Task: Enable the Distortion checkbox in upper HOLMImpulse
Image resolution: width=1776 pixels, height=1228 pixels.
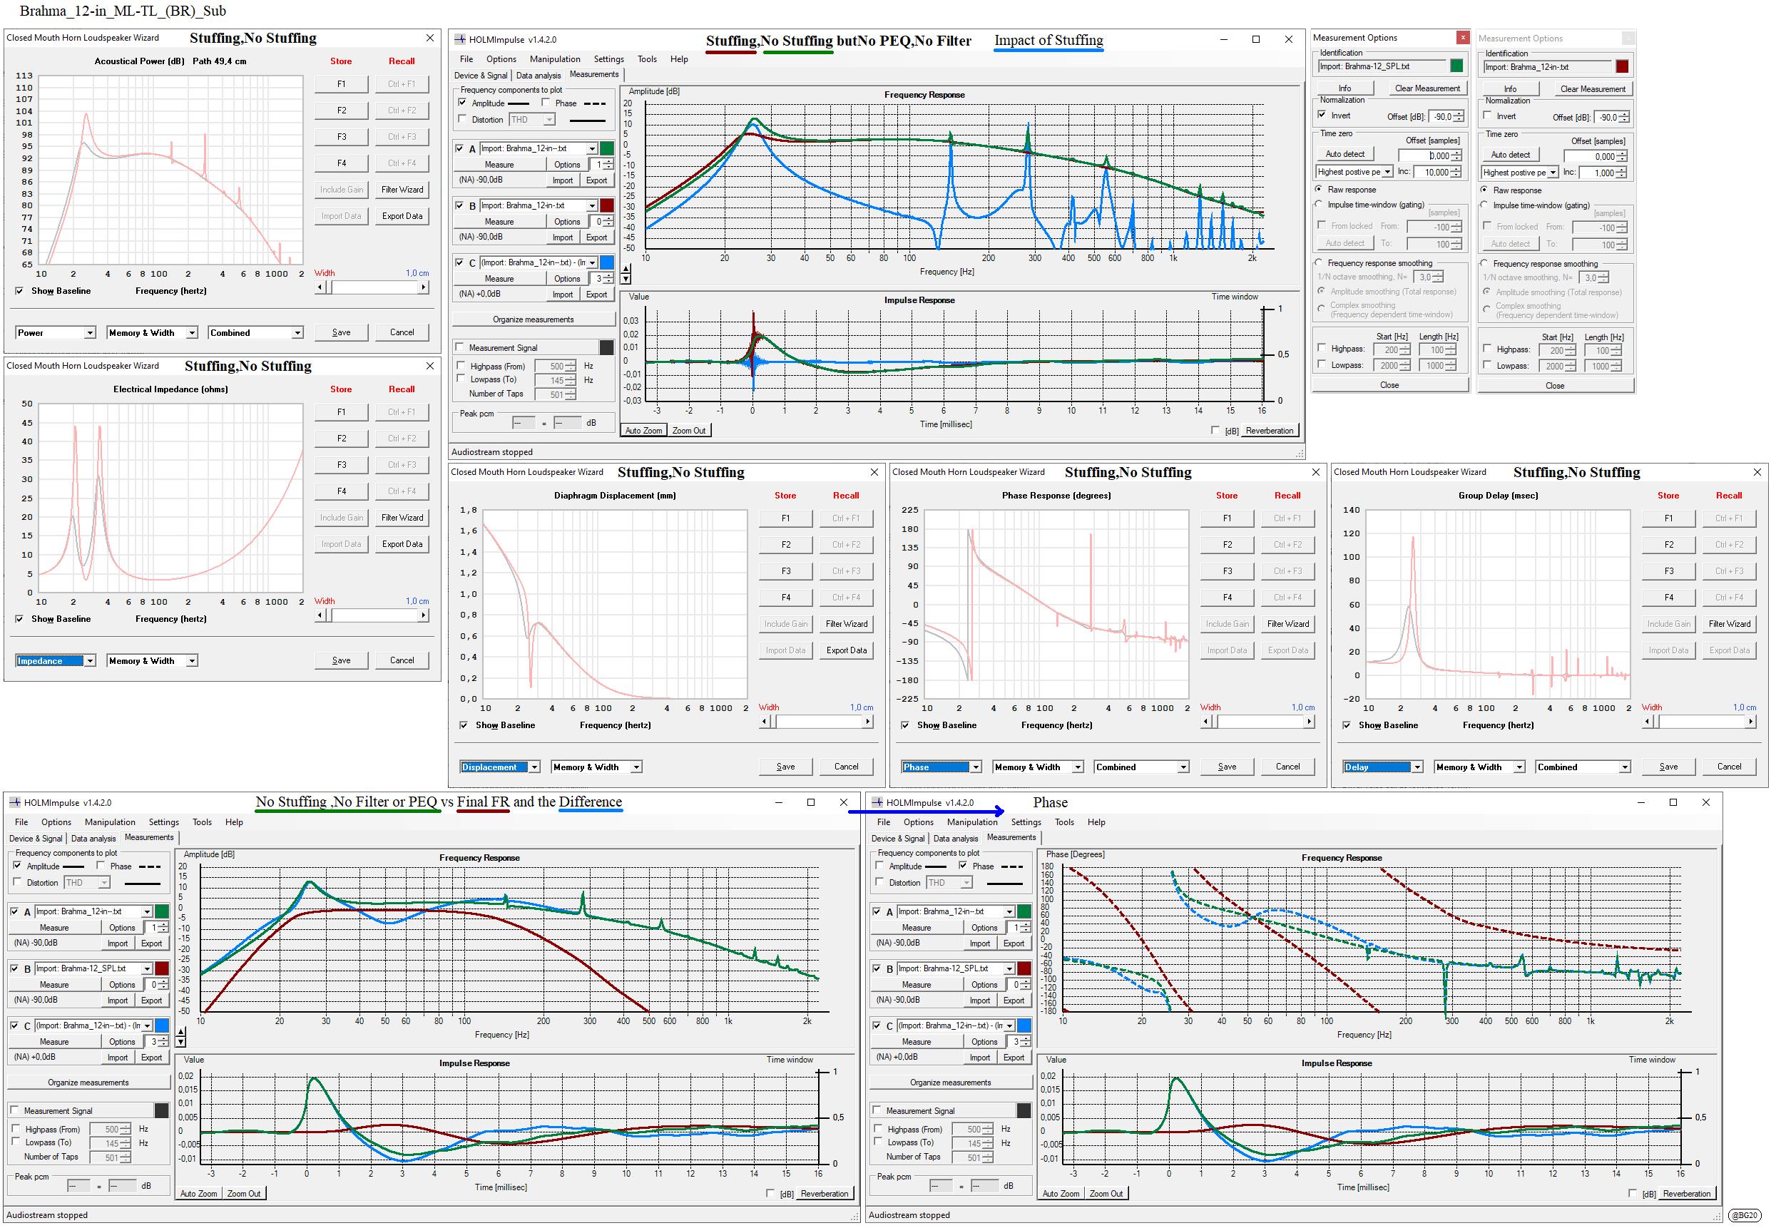Action: 461,119
